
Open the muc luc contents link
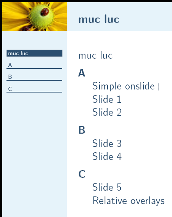pos(95,55)
